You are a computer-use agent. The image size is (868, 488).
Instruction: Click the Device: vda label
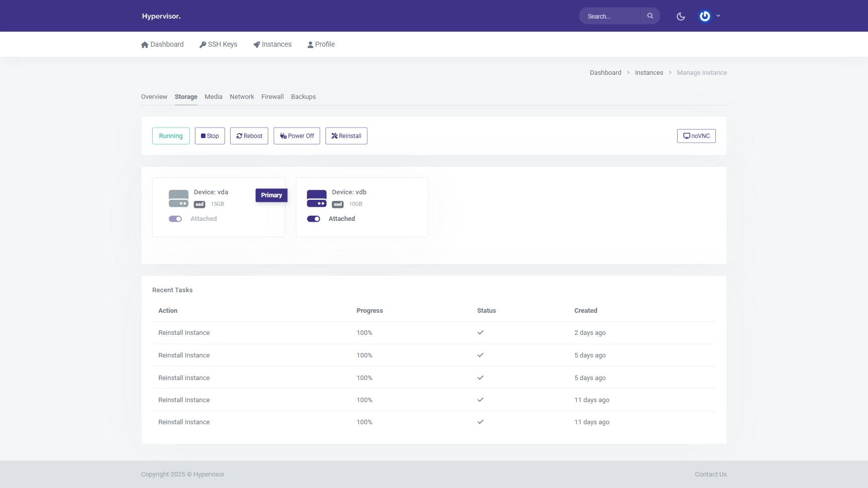211,192
